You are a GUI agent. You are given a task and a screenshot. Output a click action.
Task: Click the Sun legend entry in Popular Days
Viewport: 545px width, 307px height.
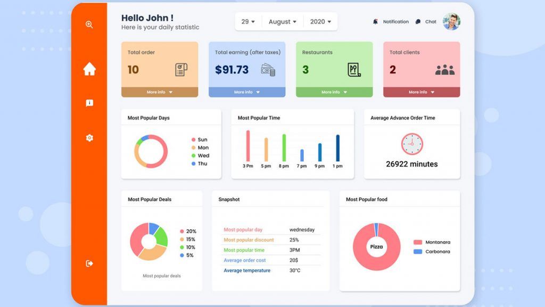(x=200, y=139)
